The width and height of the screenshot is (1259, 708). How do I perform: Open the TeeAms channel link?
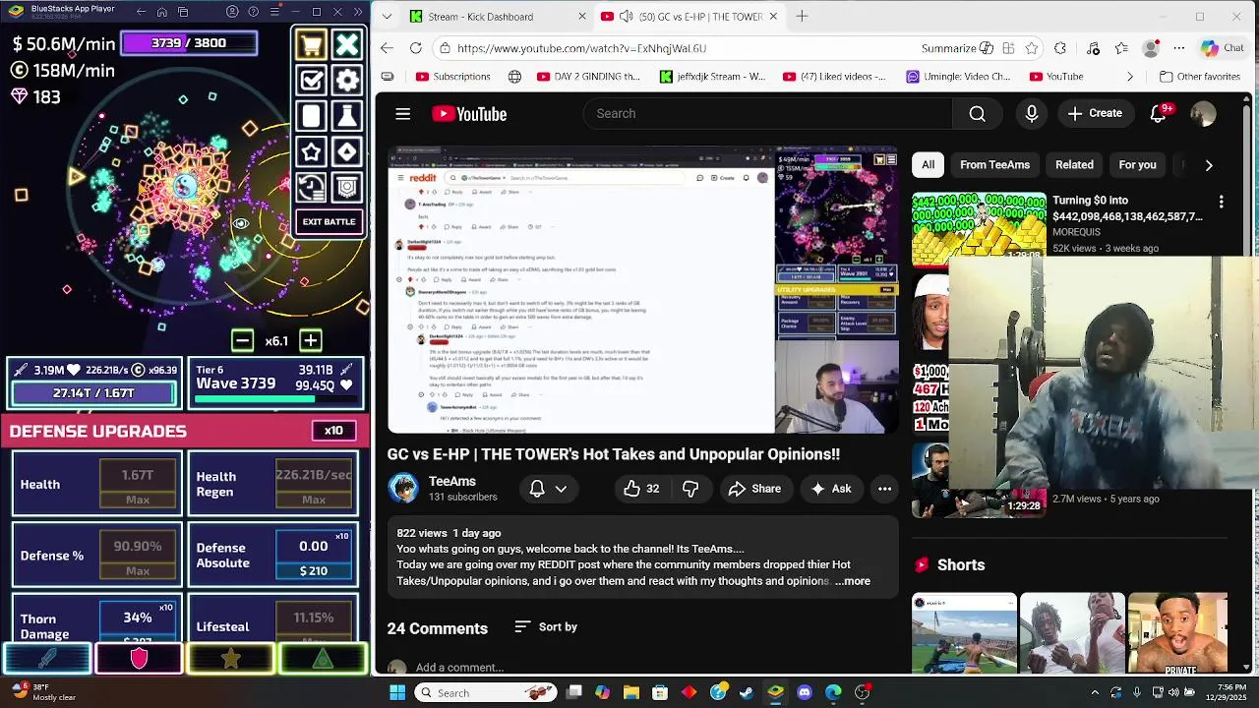tap(452, 481)
